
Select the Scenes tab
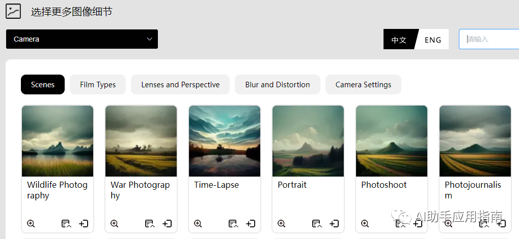coord(43,84)
